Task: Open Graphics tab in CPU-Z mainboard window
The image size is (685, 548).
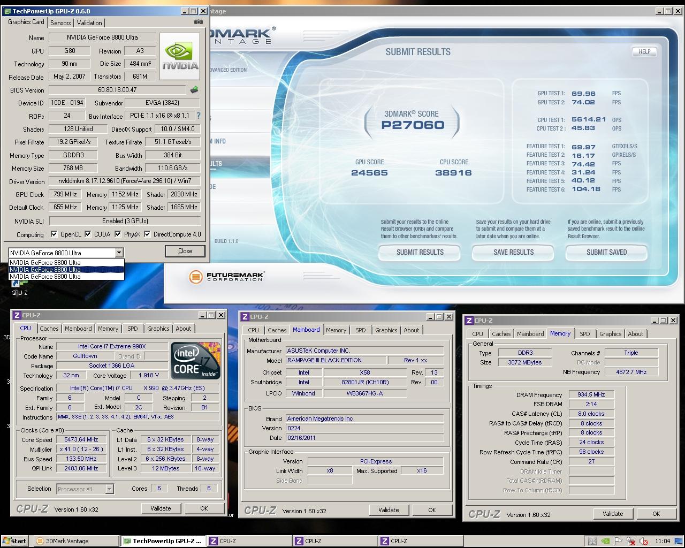Action: 386,330
